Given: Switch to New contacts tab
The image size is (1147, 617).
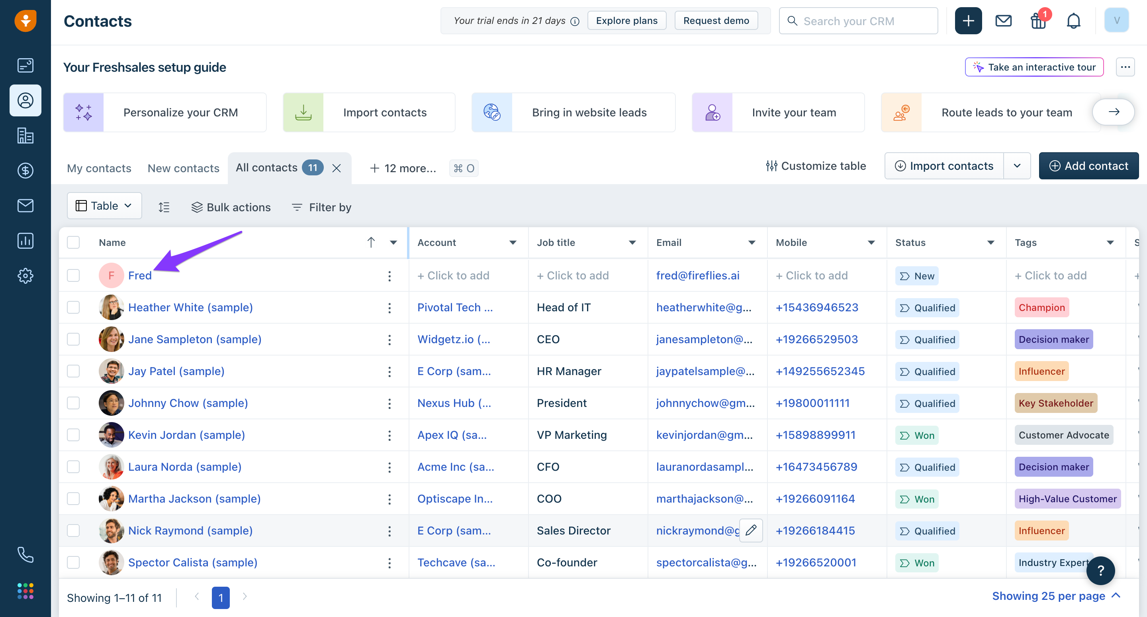Looking at the screenshot, I should click(x=184, y=168).
